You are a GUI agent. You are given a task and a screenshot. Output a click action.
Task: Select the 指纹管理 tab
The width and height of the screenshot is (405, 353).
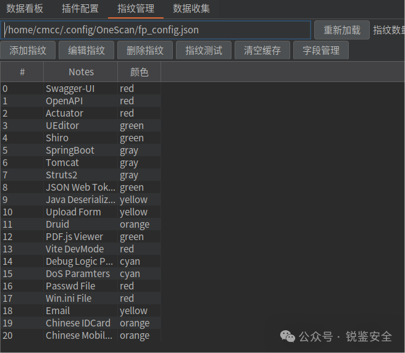tap(136, 9)
